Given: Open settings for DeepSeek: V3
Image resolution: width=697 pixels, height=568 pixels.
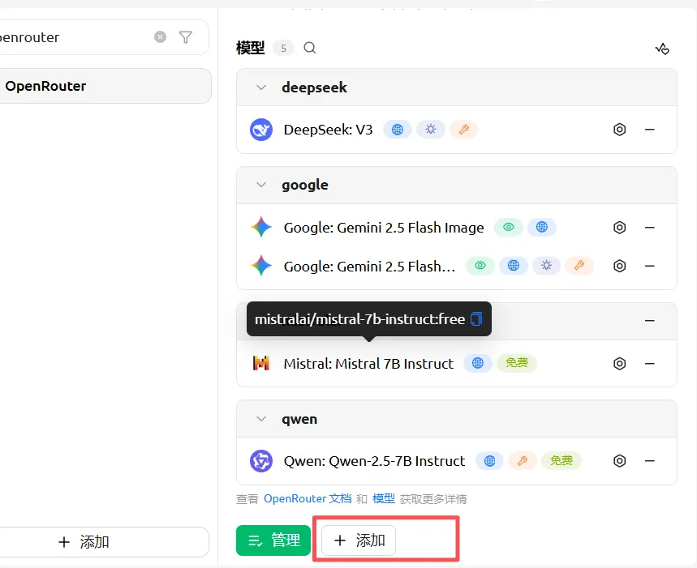Looking at the screenshot, I should tap(620, 130).
